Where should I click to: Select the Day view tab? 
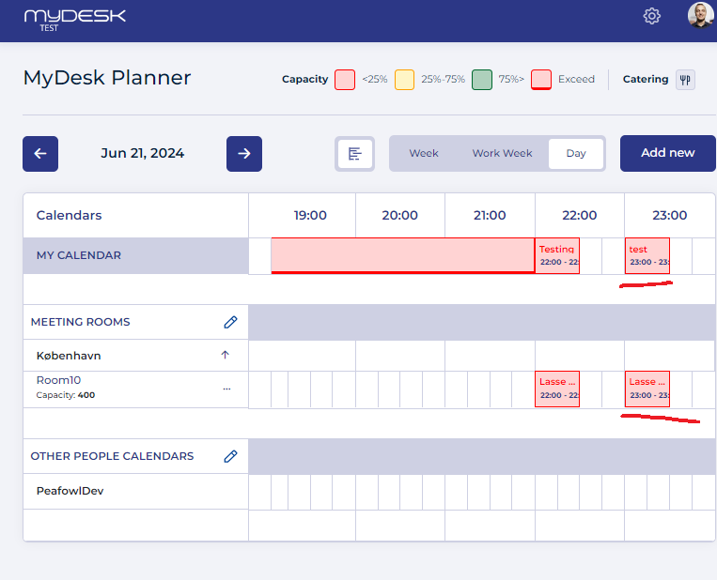[x=576, y=154]
